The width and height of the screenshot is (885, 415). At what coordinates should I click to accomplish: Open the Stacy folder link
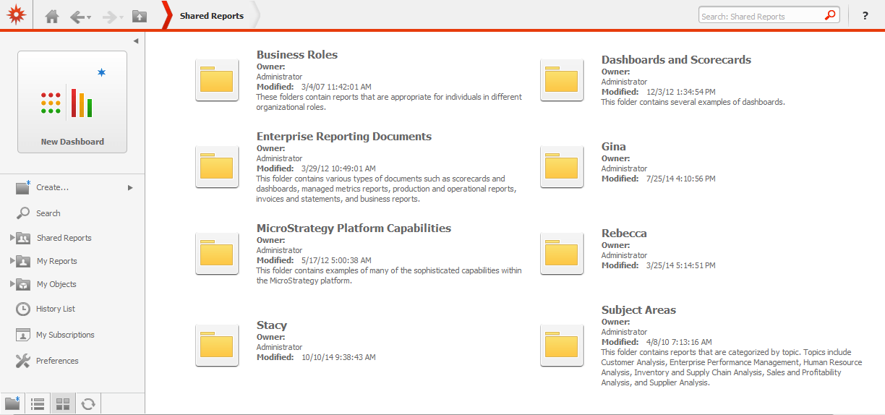(x=272, y=325)
